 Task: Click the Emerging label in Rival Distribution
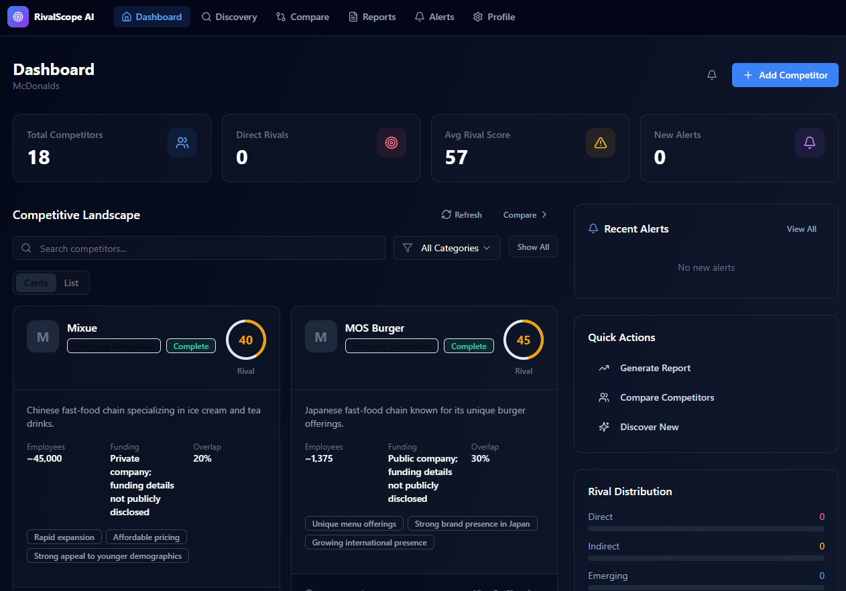(x=608, y=576)
